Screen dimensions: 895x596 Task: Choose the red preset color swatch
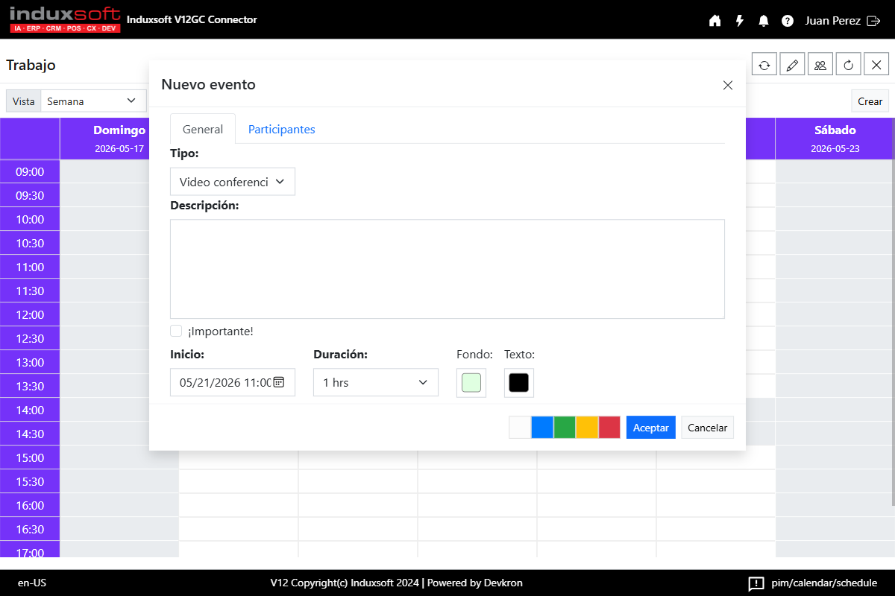pos(609,428)
